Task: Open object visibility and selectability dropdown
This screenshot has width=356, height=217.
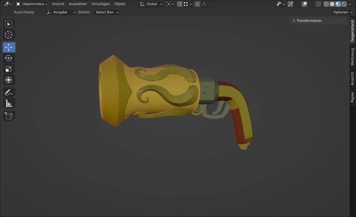Action: 281,4
